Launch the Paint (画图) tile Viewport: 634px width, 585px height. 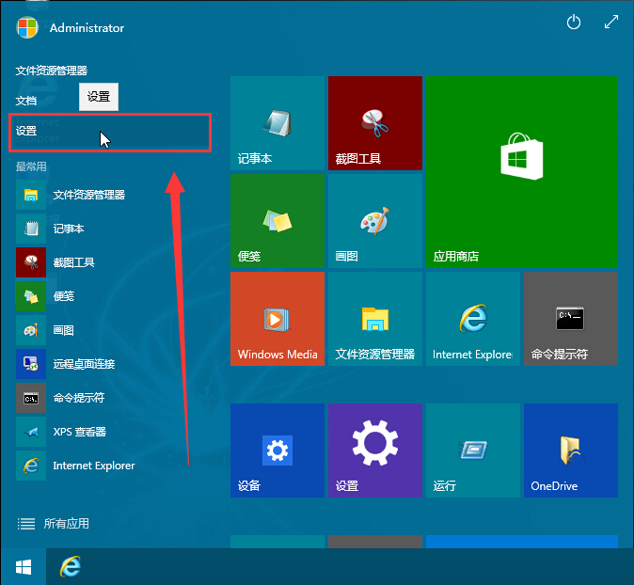tap(374, 221)
